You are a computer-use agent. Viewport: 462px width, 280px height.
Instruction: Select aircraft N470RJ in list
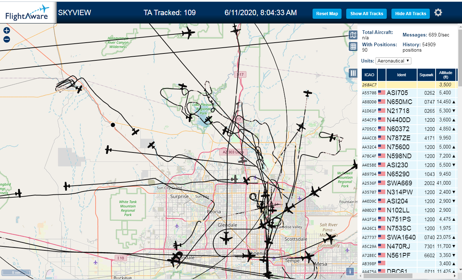410,246
